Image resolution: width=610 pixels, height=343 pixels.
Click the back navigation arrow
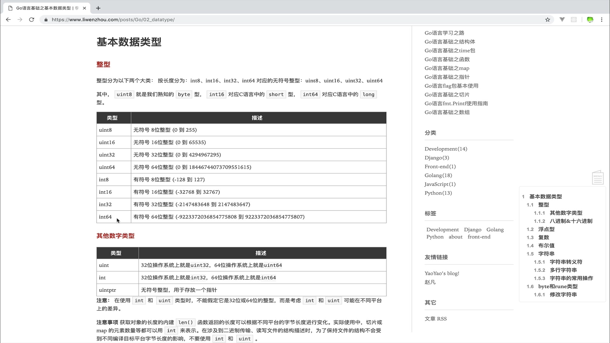pyautogui.click(x=8, y=19)
